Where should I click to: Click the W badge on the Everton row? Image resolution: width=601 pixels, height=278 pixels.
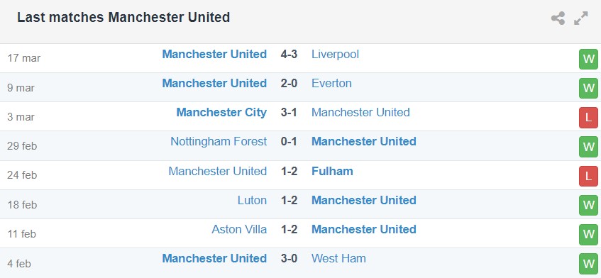[588, 89]
